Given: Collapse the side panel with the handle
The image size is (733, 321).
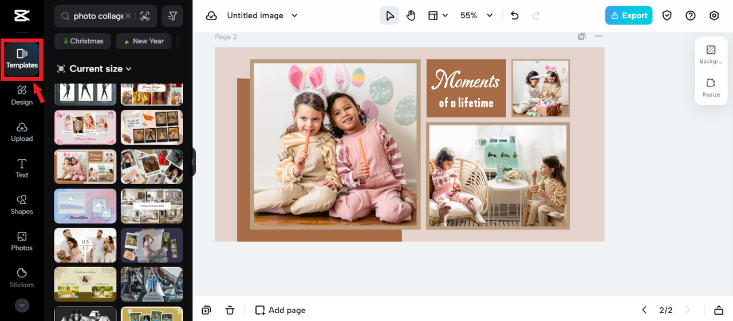Looking at the screenshot, I should click(193, 162).
